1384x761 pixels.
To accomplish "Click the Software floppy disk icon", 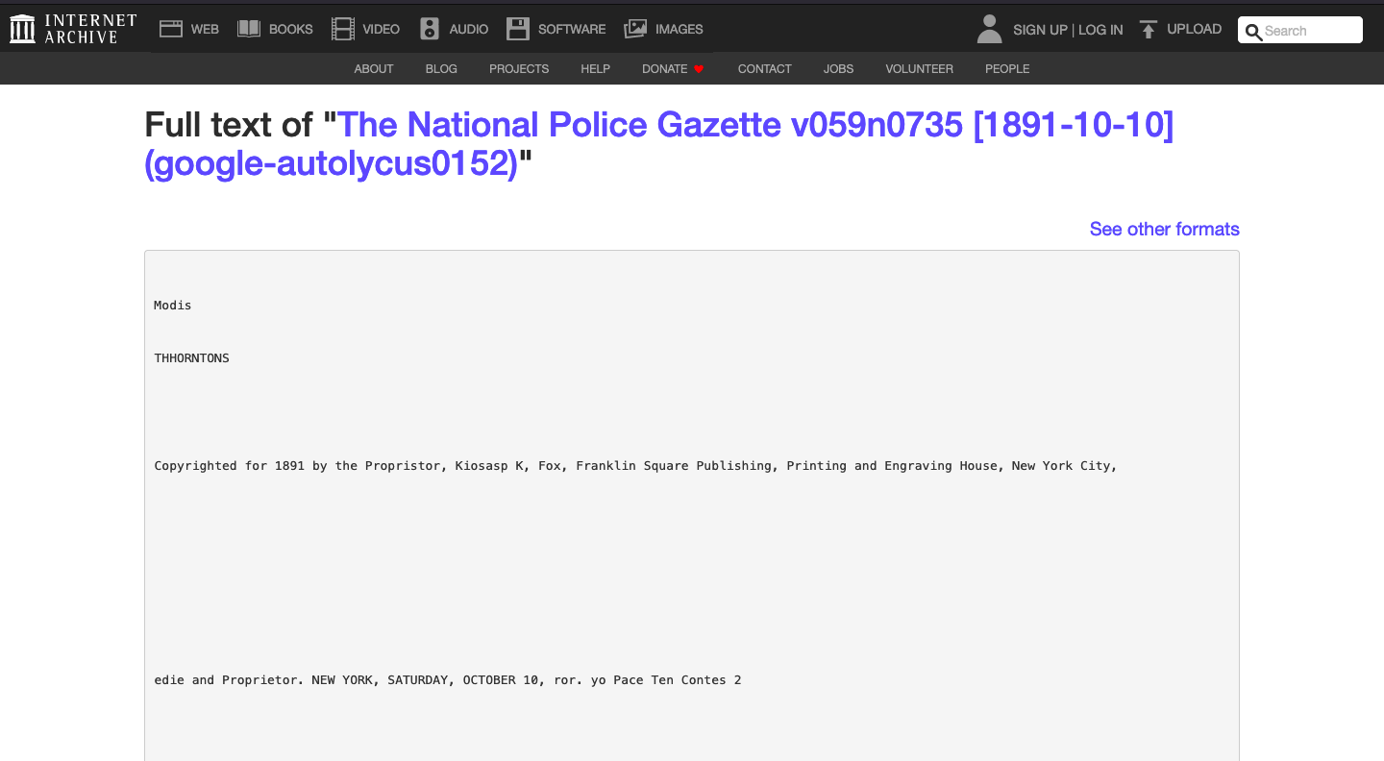I will (518, 29).
